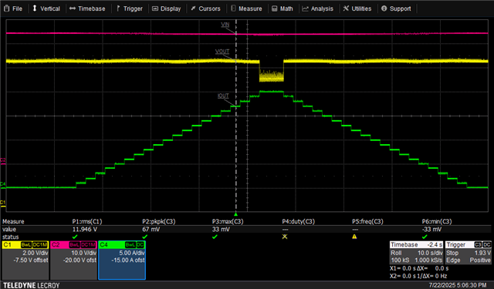Image resolution: width=494 pixels, height=289 pixels.
Task: Select the C2 channel descriptor box
Action: pyautogui.click(x=74, y=260)
